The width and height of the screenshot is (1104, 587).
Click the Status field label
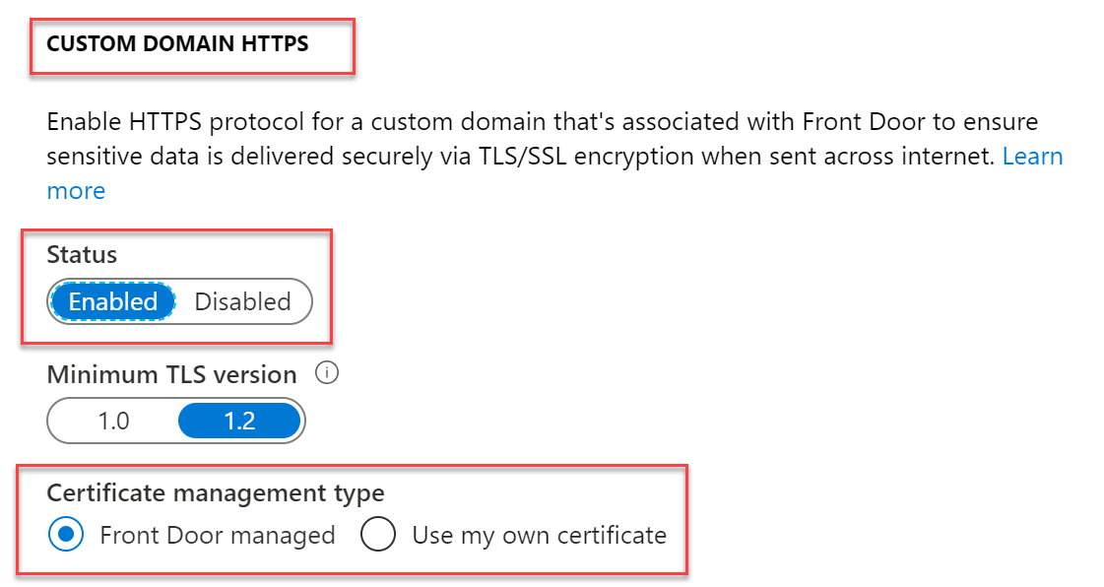(82, 255)
